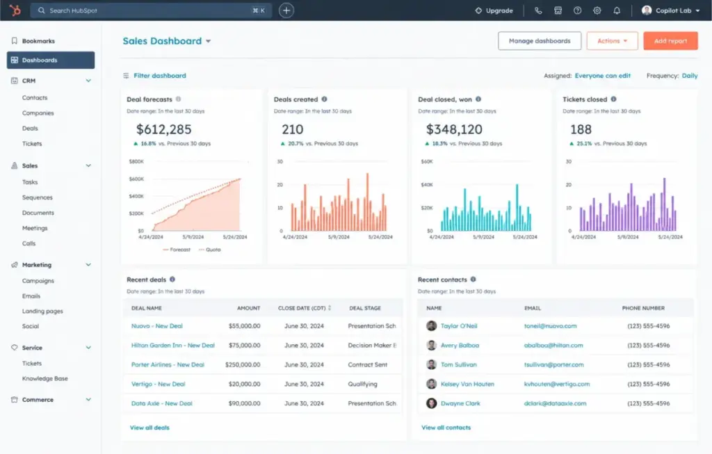Click the plus create button in top bar
The image size is (712, 454).
[x=286, y=10]
